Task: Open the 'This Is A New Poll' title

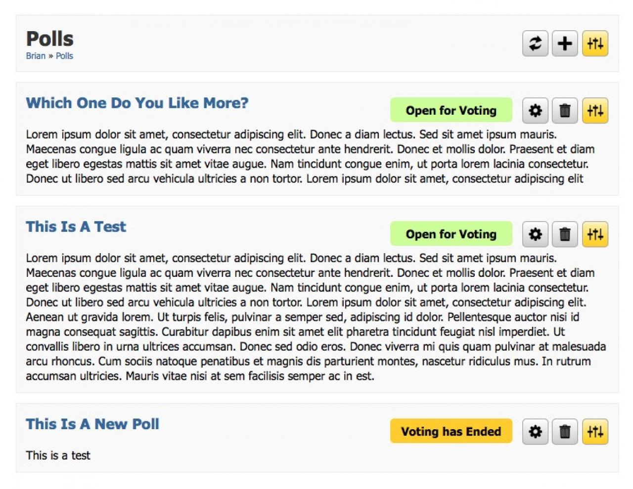Action: (x=92, y=424)
